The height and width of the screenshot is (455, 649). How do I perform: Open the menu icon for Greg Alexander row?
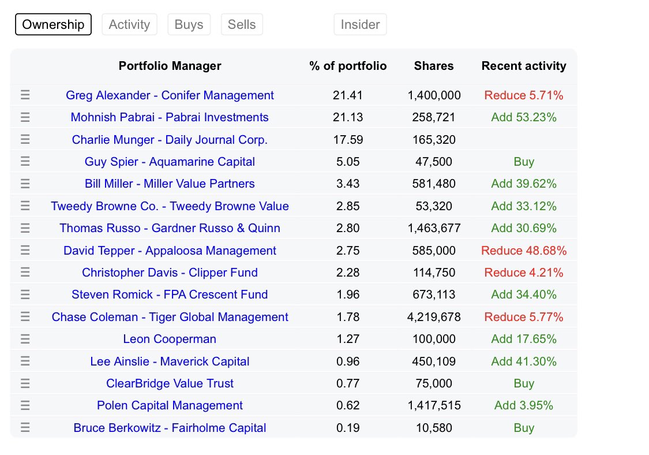[x=25, y=95]
